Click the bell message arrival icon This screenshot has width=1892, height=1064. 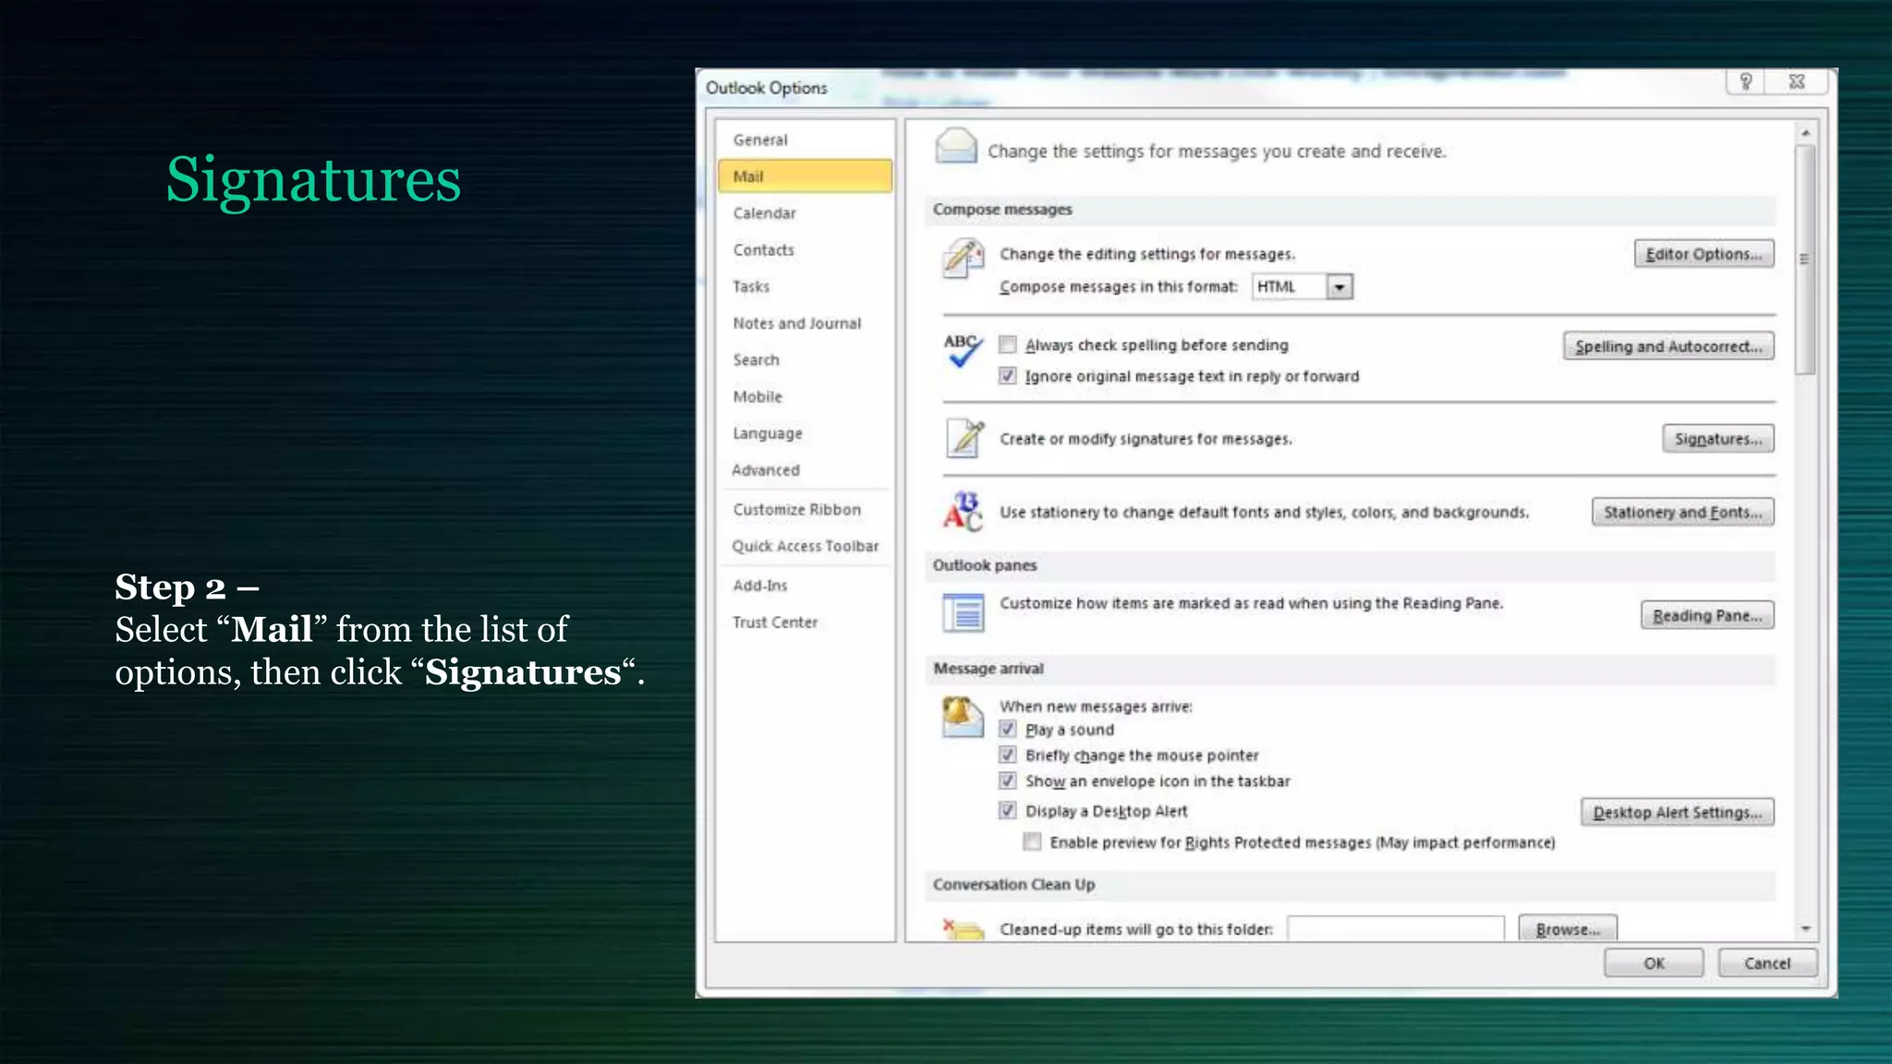tap(962, 718)
